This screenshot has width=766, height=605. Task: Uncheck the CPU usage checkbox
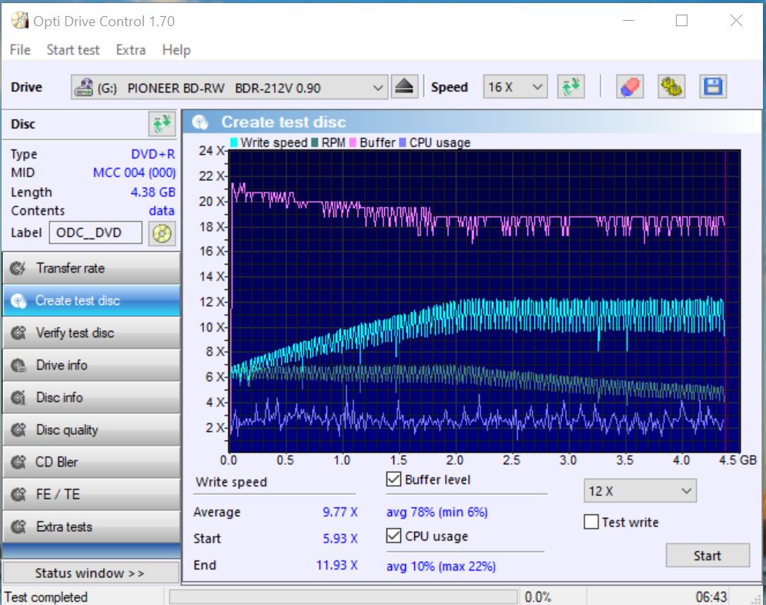click(x=394, y=536)
